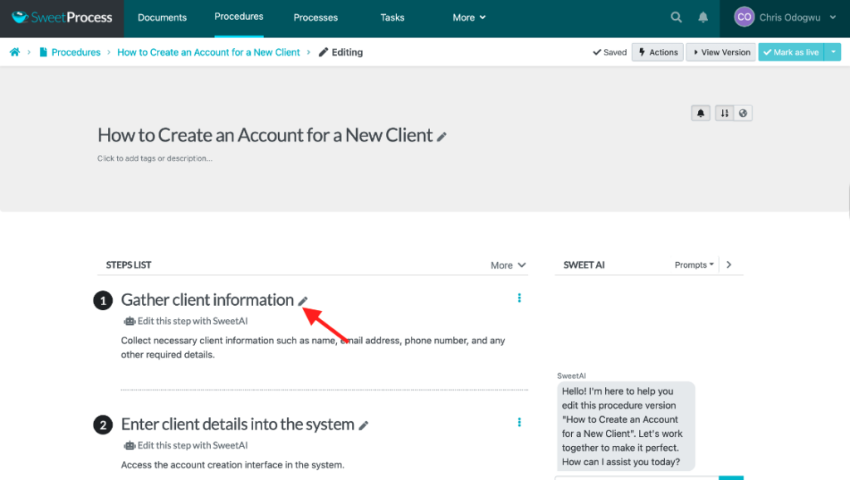Open step 2 three-dot options menu

coord(520,422)
